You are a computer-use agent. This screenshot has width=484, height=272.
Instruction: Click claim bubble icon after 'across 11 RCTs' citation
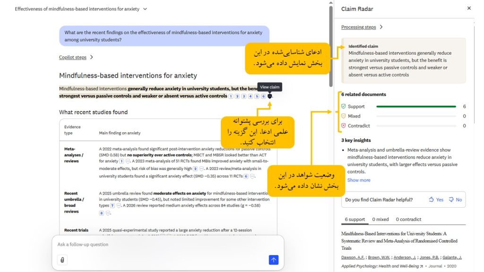(x=252, y=177)
